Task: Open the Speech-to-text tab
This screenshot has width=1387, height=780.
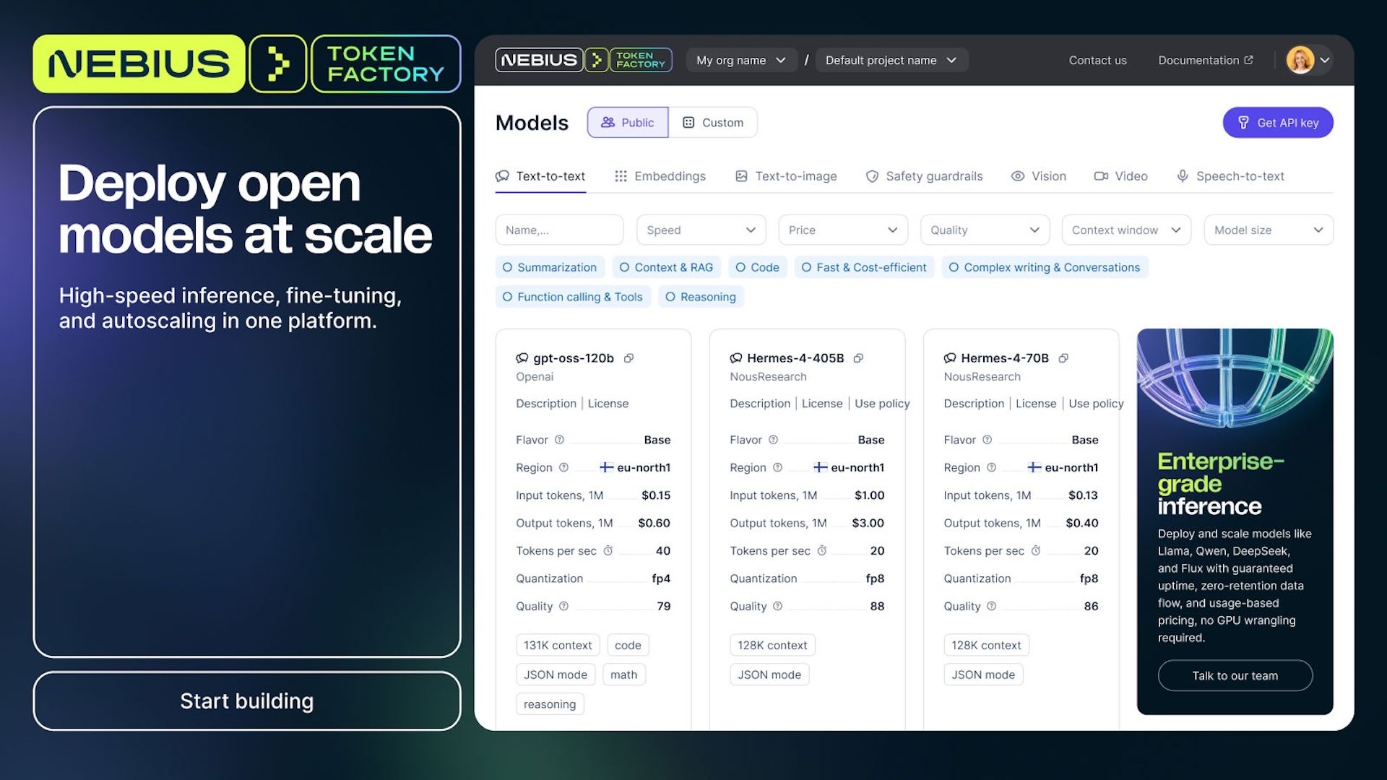Action: pyautogui.click(x=1230, y=176)
